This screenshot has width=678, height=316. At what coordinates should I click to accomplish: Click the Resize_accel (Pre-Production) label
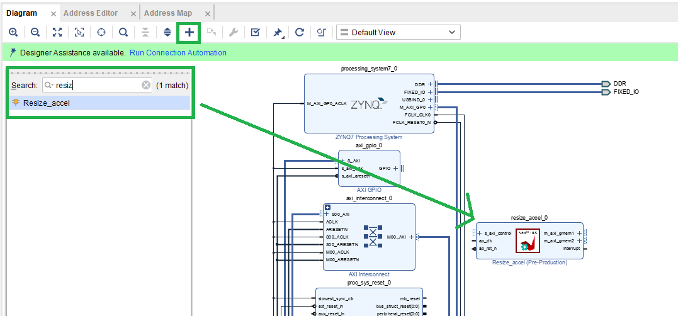[529, 262]
